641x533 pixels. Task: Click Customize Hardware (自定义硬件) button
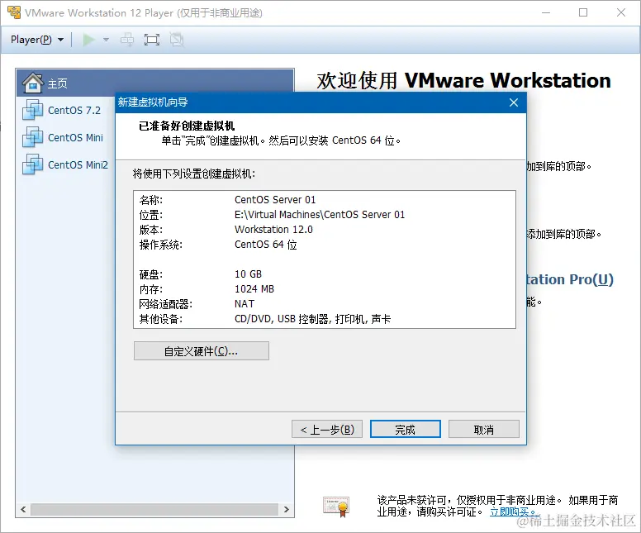201,351
